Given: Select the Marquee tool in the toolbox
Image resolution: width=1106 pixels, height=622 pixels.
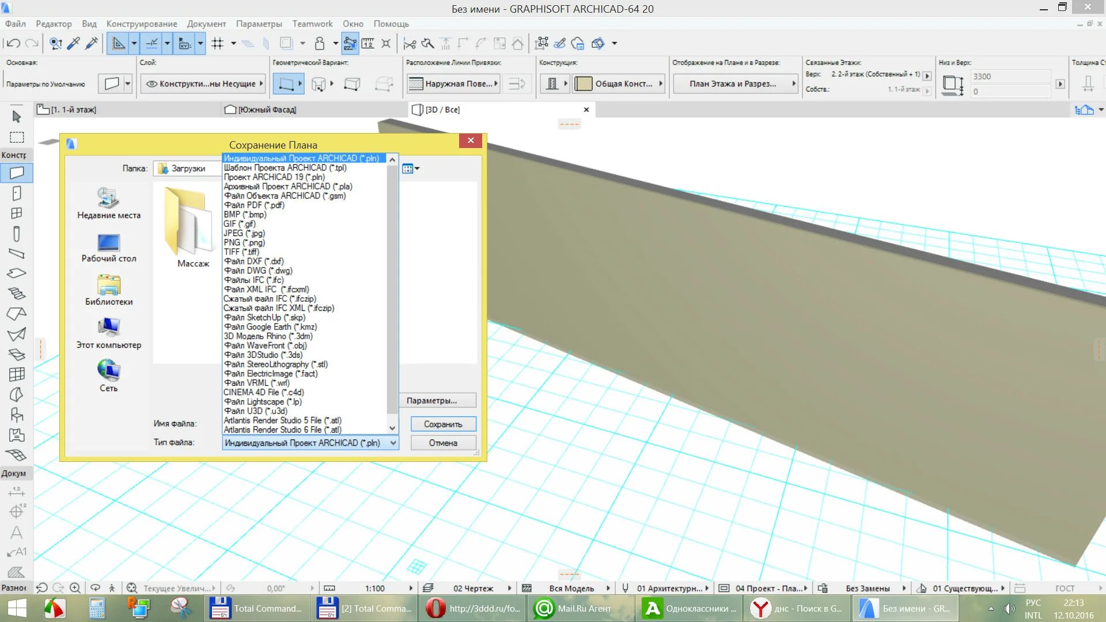Looking at the screenshot, I should 17,137.
